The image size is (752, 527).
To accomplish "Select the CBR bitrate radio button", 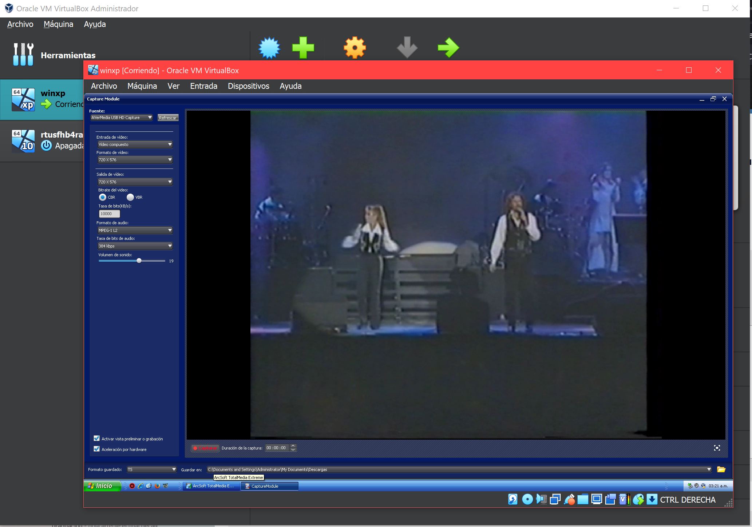I will tap(103, 197).
